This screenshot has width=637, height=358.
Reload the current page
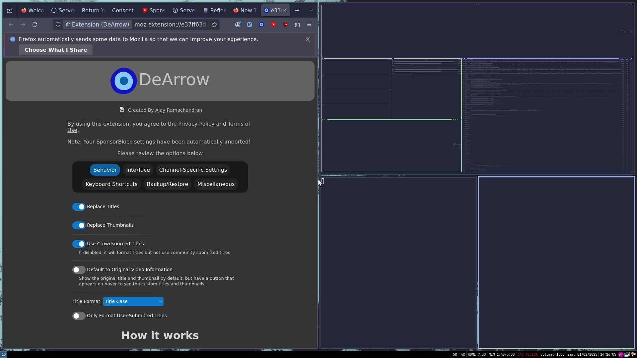coord(35,25)
